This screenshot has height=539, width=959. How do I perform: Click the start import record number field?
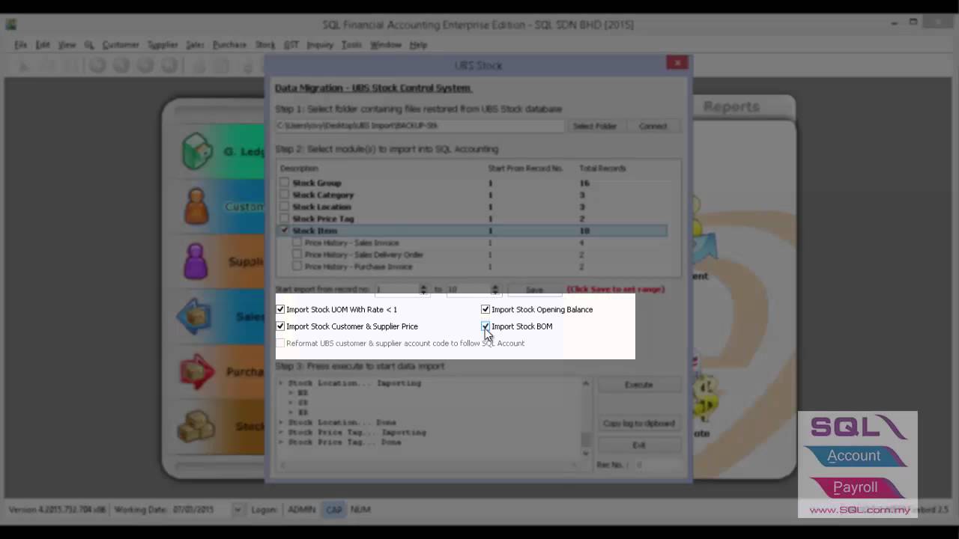(x=396, y=290)
